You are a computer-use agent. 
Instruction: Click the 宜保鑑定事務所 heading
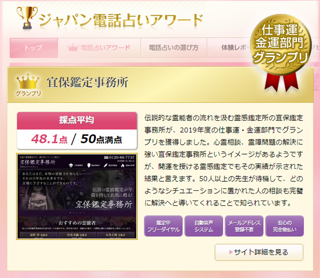[87, 82]
